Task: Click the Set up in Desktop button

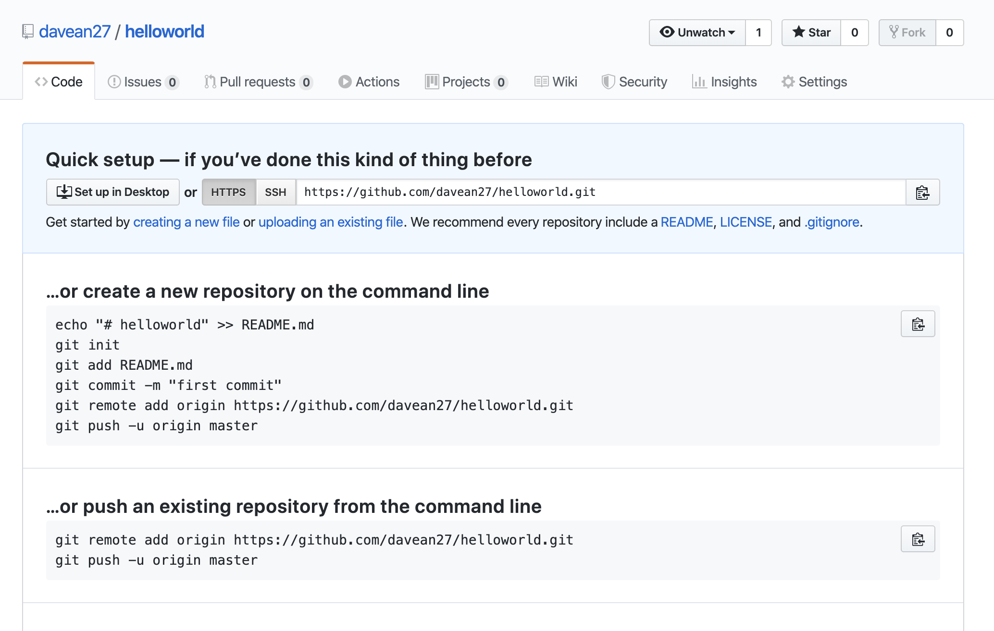Action: point(113,193)
